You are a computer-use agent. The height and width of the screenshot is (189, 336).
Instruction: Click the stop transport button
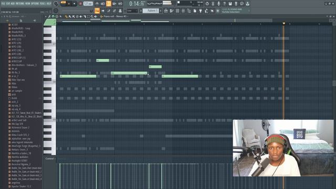(x=75, y=4)
